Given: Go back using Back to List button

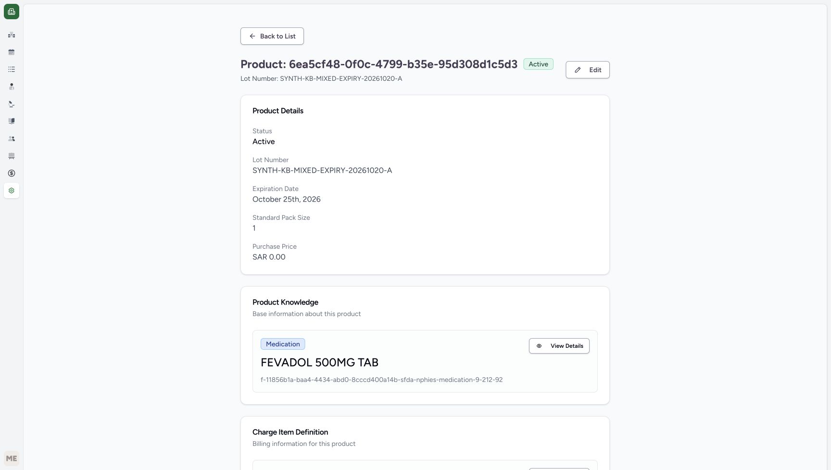Looking at the screenshot, I should 272,36.
